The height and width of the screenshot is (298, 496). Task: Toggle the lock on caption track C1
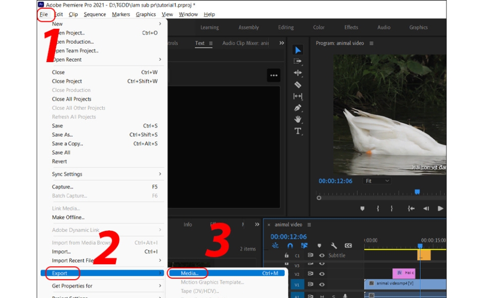coord(286,255)
